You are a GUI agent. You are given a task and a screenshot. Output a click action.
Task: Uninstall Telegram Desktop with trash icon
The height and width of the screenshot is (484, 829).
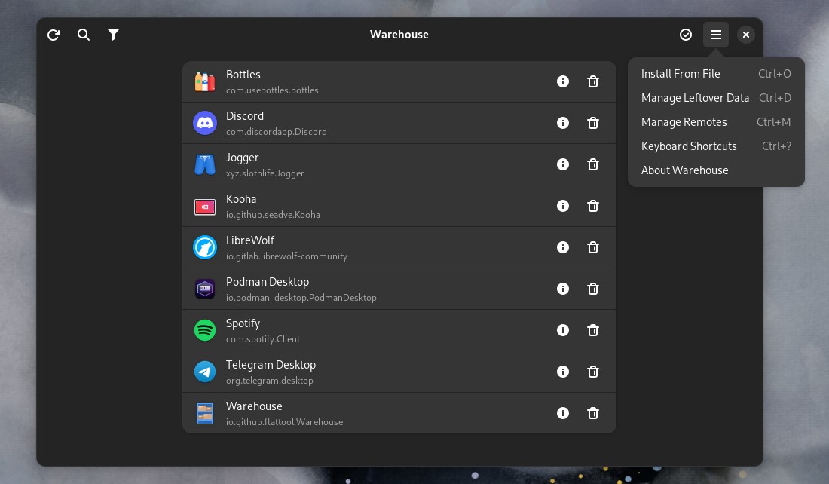pos(593,372)
